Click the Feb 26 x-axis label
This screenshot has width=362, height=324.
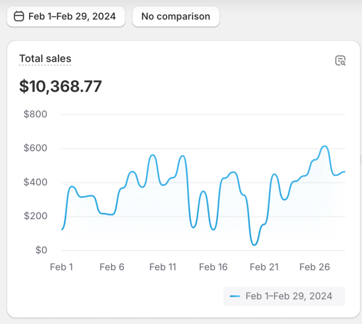point(315,267)
